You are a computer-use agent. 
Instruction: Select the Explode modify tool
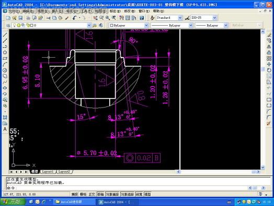(x=269, y=123)
